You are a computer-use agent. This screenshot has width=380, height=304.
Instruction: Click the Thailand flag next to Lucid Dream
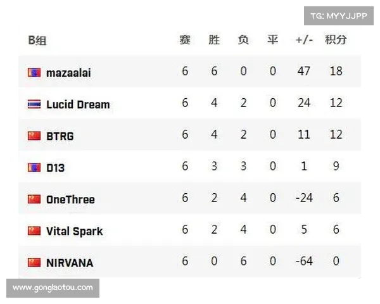(x=34, y=104)
